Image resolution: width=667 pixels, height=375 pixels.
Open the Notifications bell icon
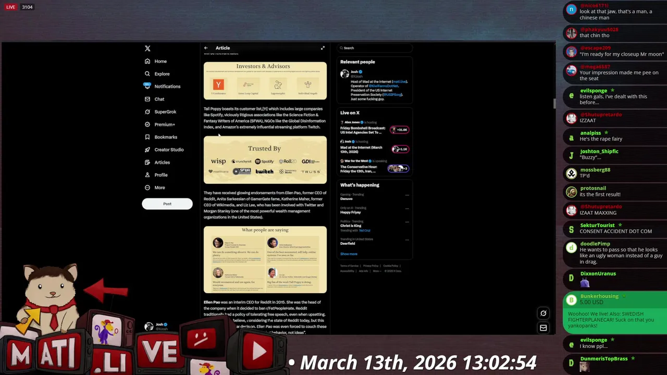(147, 86)
